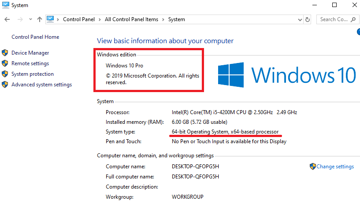Go up one level with up arrow

[40, 19]
